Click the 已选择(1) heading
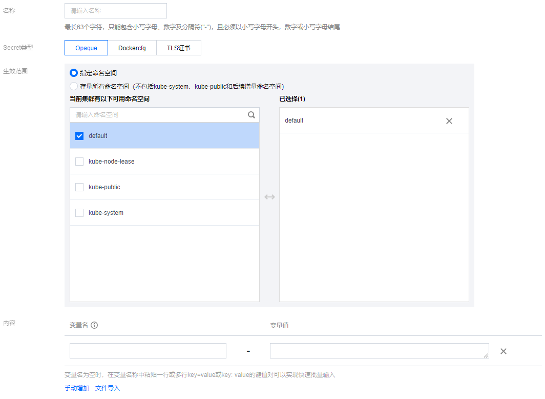The image size is (545, 399). click(292, 99)
